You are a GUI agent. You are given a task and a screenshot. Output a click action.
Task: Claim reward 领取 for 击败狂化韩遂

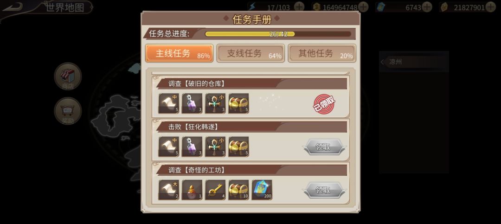[324, 147]
